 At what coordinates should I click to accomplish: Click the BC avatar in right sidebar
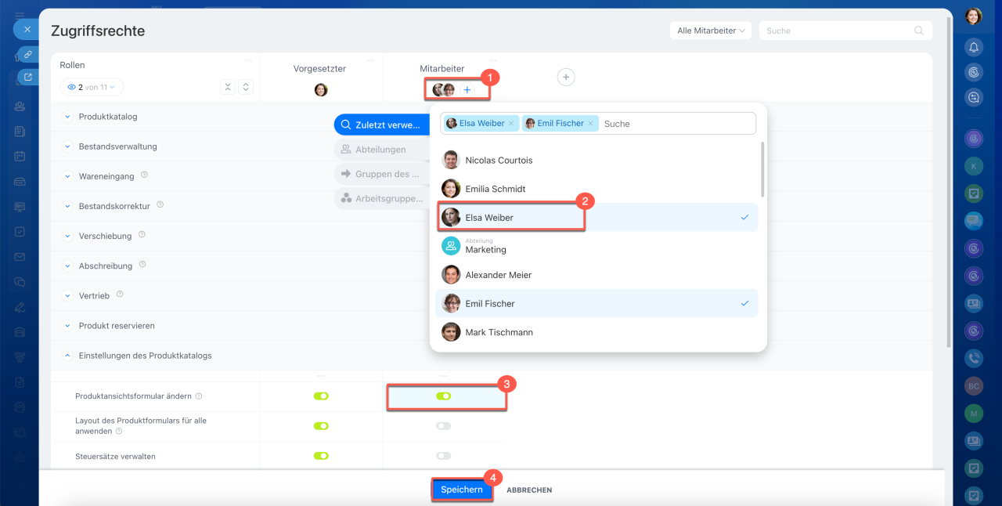[974, 386]
